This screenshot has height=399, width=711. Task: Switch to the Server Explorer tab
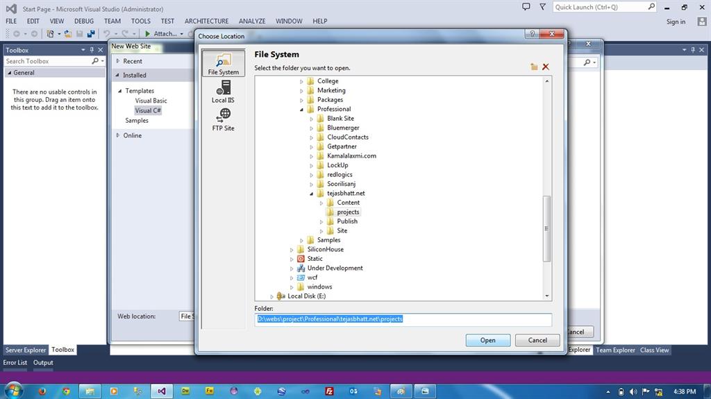pyautogui.click(x=26, y=350)
